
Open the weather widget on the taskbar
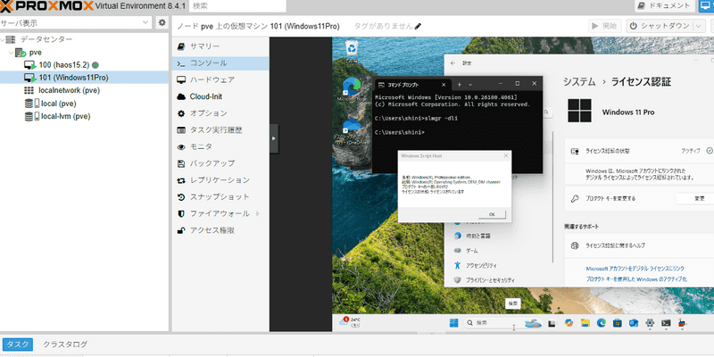(x=351, y=323)
